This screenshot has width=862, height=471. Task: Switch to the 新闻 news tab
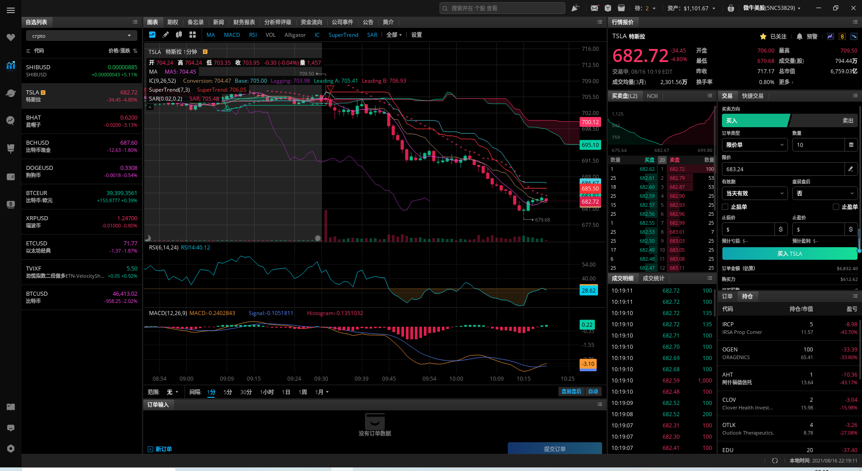(x=219, y=22)
